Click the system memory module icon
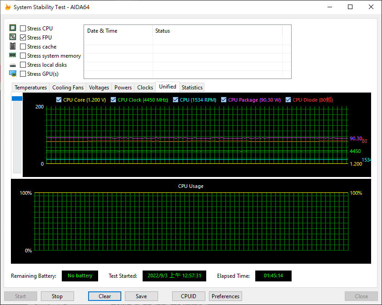Screen dimensions: 382x305 pyautogui.click(x=13, y=55)
